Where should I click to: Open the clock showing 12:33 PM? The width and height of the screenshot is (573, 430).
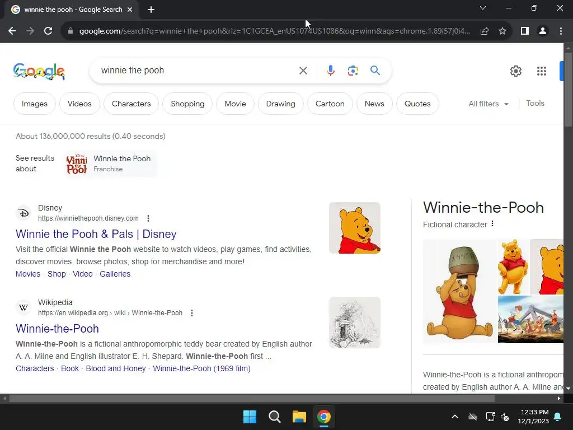(x=533, y=417)
